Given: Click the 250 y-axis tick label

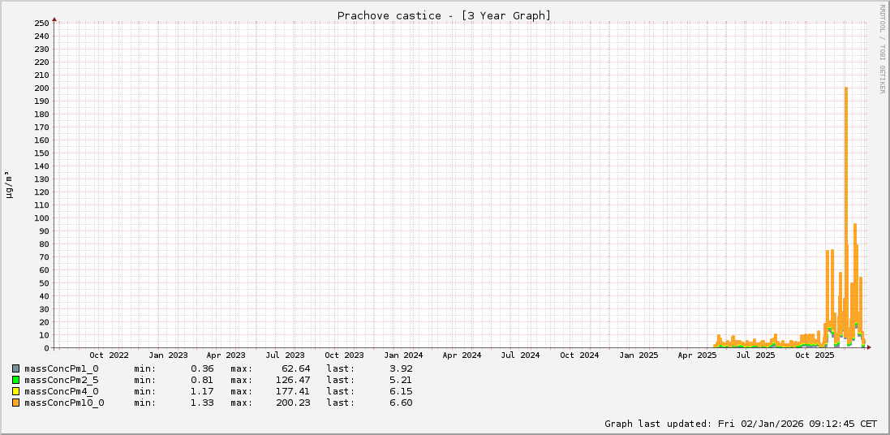Looking at the screenshot, I should 42,23.
